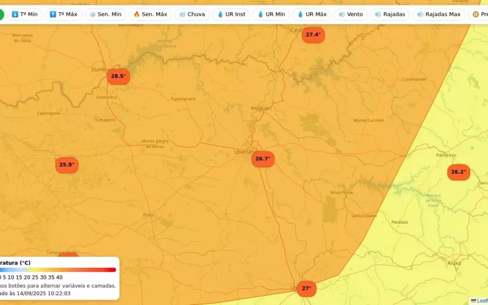Viewport: 488px width, 305px height.
Task: Click the 28.5° station marker near Itumbiara
Action: coord(118,76)
